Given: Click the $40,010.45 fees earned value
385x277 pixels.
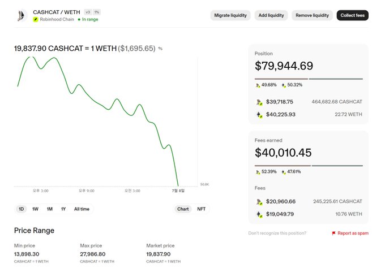Looking at the screenshot, I should click(283, 153).
